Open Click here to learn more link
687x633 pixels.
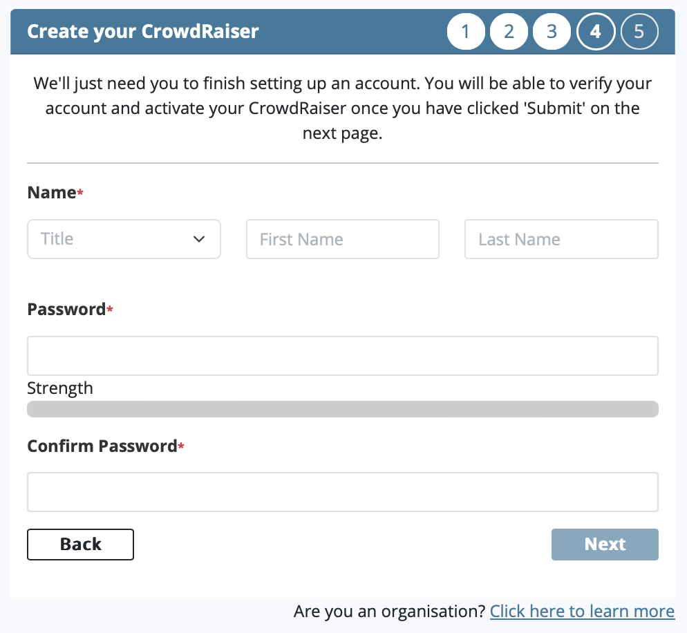(582, 611)
